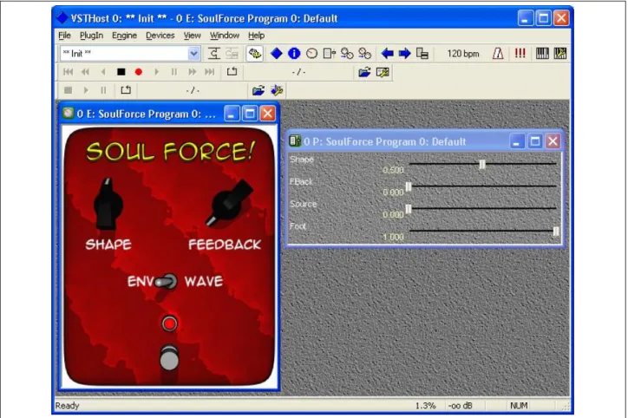Click the recorder bar wrench settings icon
Screen dimensions: 628x418
point(277,90)
